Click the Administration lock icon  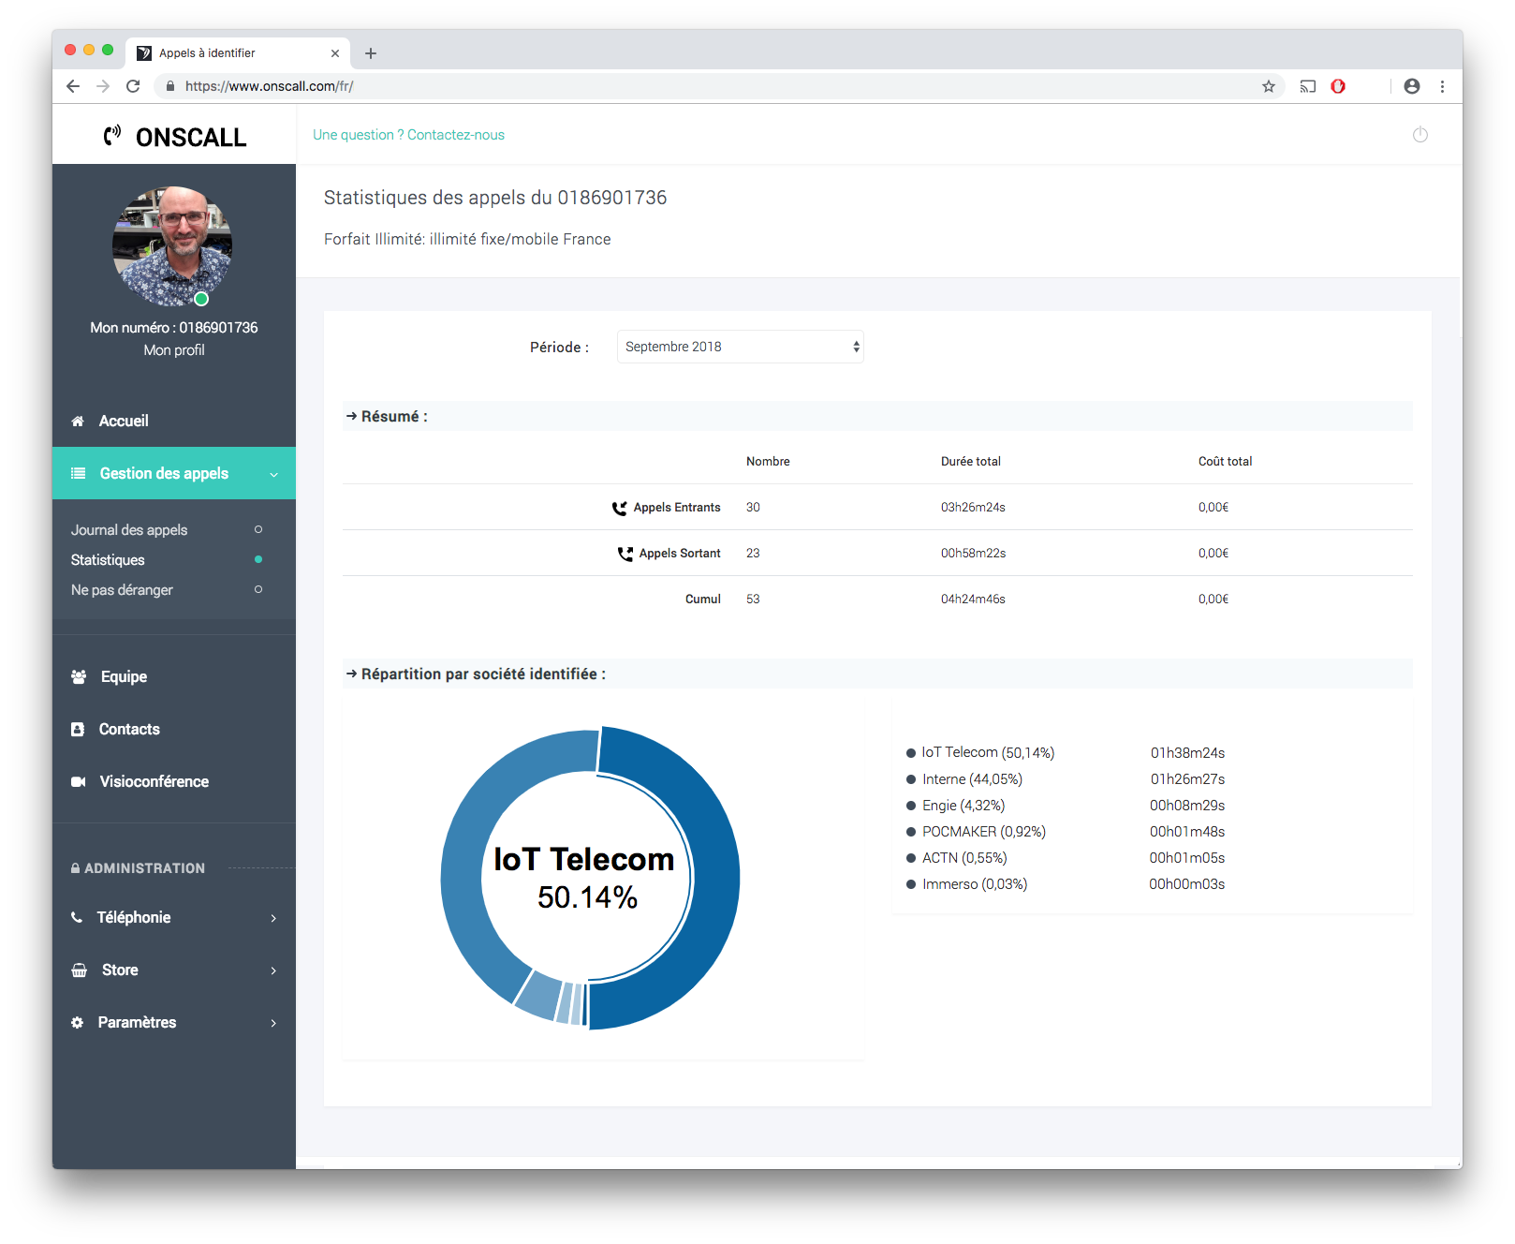coord(75,868)
